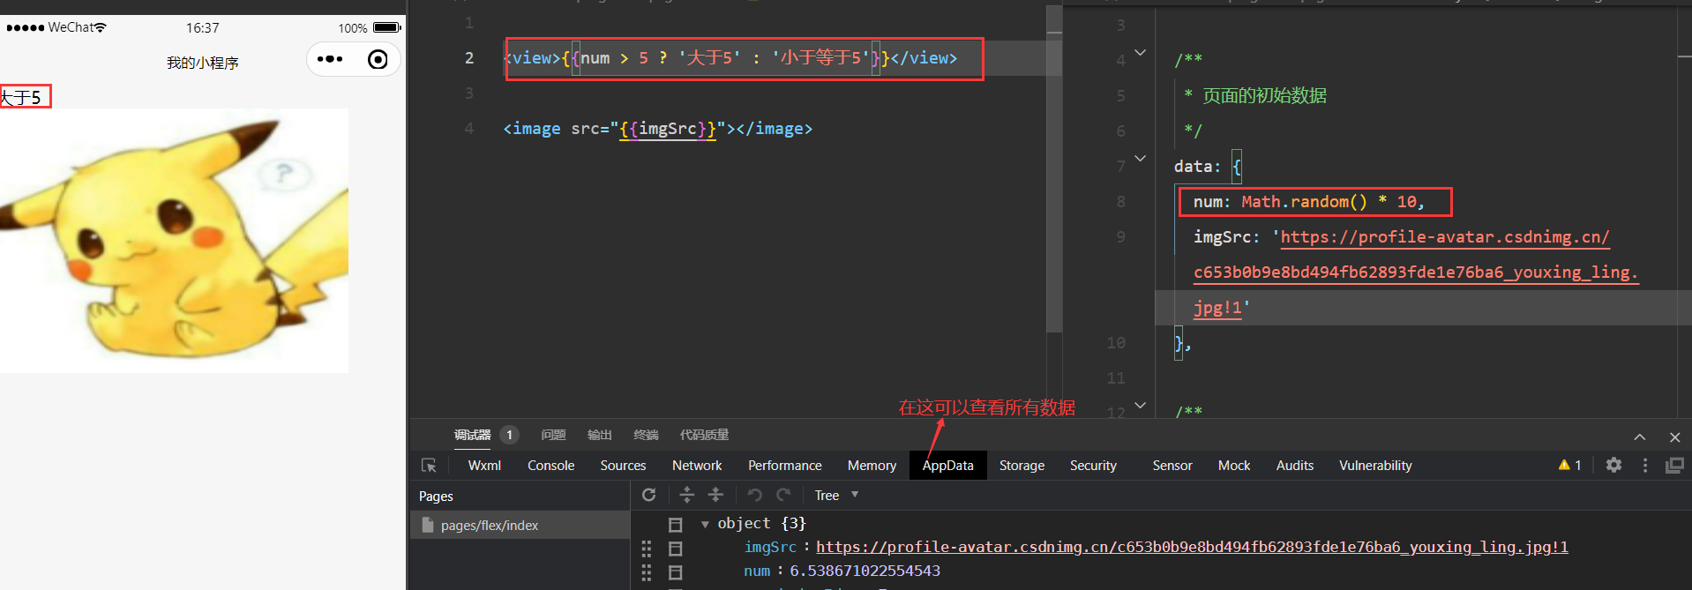Open devtools settings gear
The width and height of the screenshot is (1692, 590).
coord(1613,465)
